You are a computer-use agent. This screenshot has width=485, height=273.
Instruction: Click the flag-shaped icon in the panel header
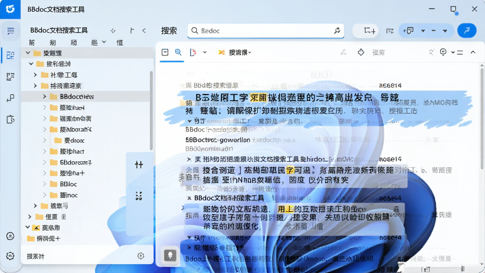tap(132, 30)
